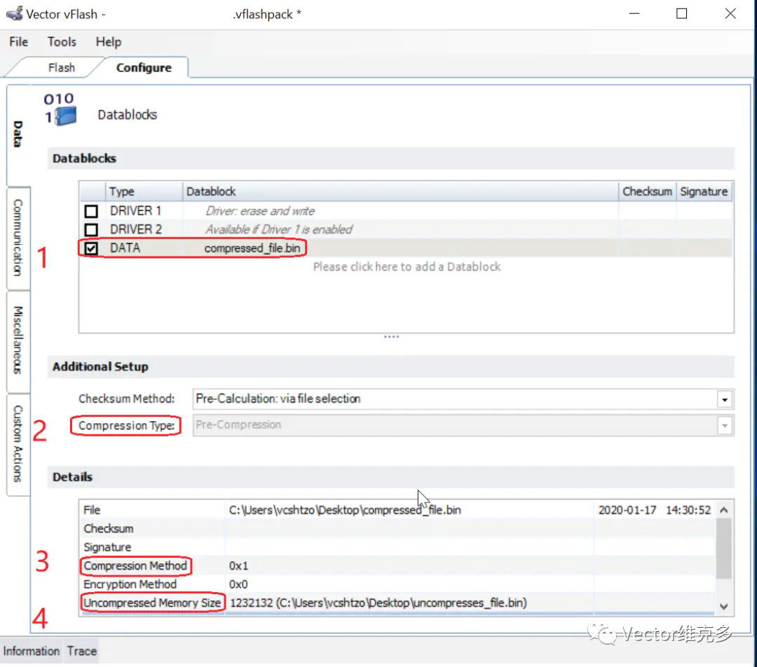Enable the DRIVER 2 checkbox
Image resolution: width=757 pixels, height=667 pixels.
click(x=91, y=230)
